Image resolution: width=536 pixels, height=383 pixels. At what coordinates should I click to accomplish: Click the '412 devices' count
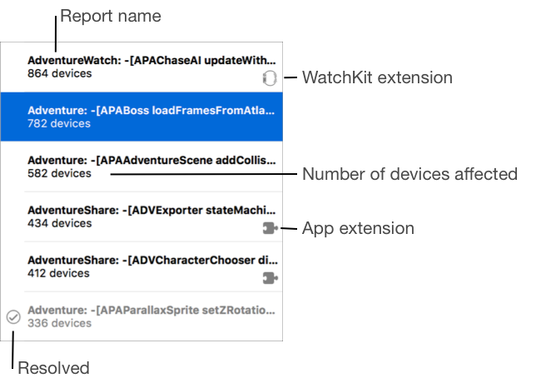[58, 273]
